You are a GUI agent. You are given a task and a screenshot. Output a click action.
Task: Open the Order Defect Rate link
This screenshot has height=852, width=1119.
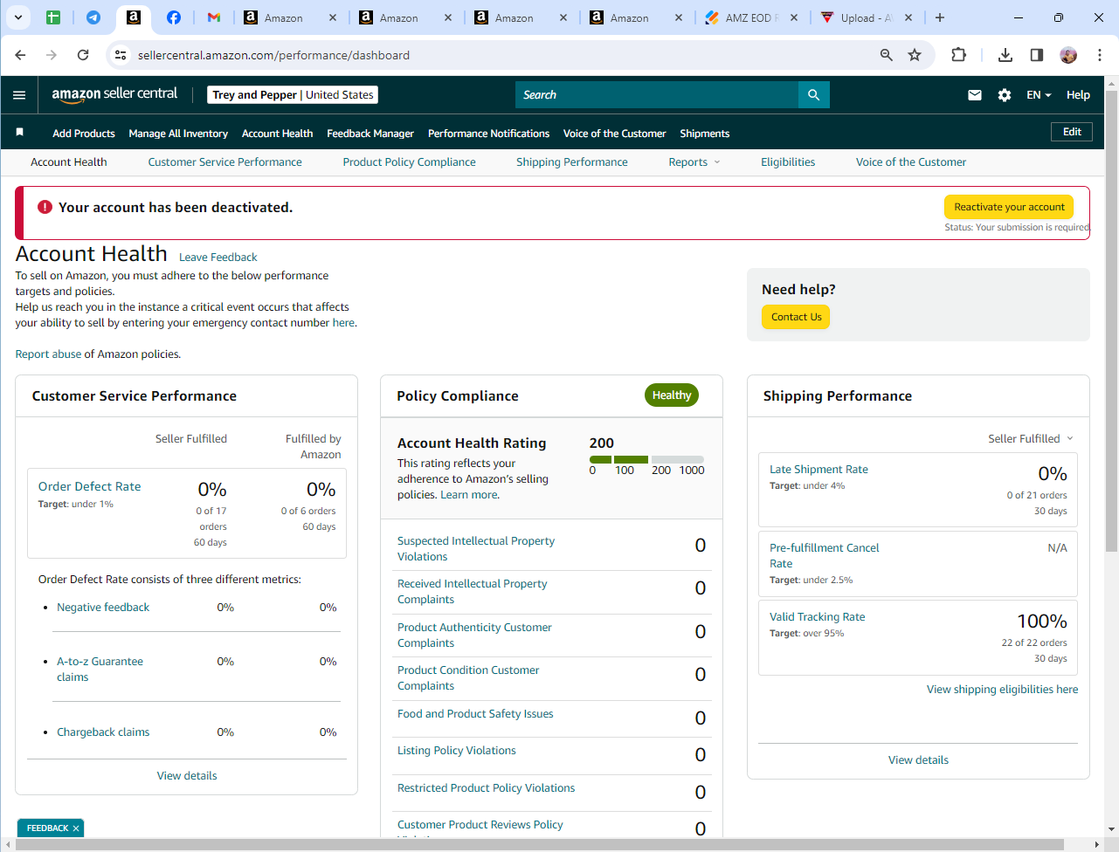click(89, 486)
